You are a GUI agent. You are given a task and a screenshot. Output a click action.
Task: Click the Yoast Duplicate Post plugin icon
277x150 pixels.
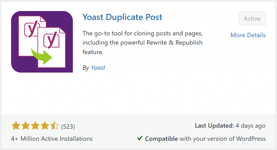(x=42, y=42)
